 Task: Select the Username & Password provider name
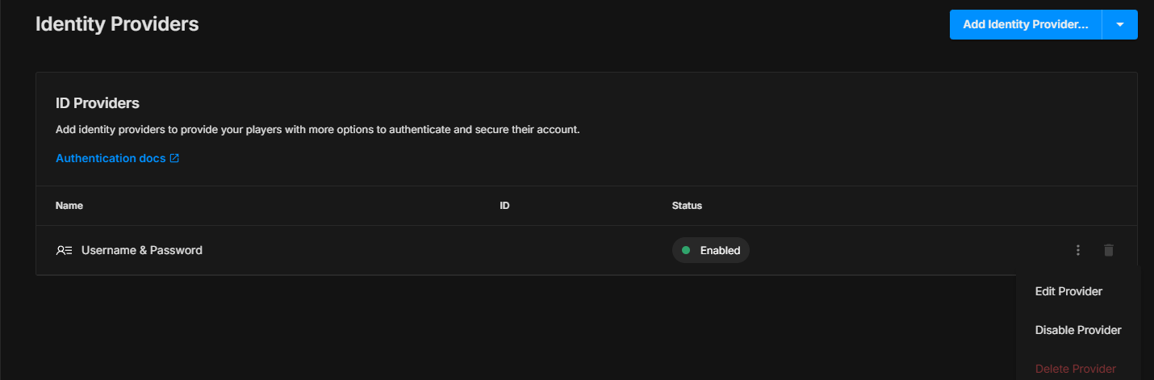click(x=142, y=250)
